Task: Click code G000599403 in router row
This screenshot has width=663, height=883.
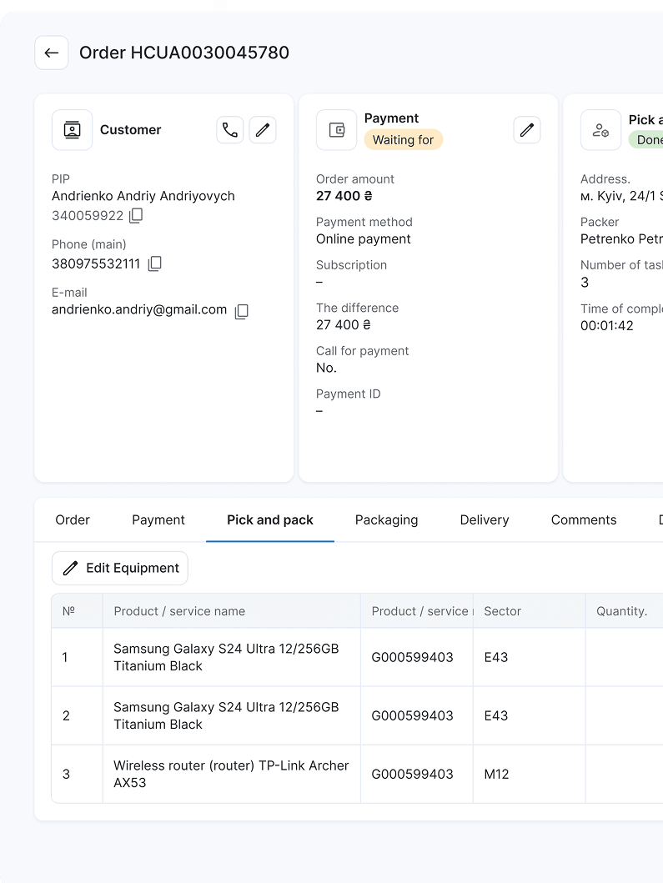Action: pos(412,775)
